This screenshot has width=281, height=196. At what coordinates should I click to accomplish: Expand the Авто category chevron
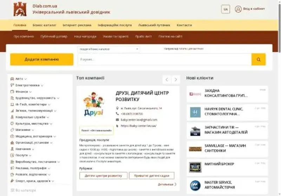[26, 79]
